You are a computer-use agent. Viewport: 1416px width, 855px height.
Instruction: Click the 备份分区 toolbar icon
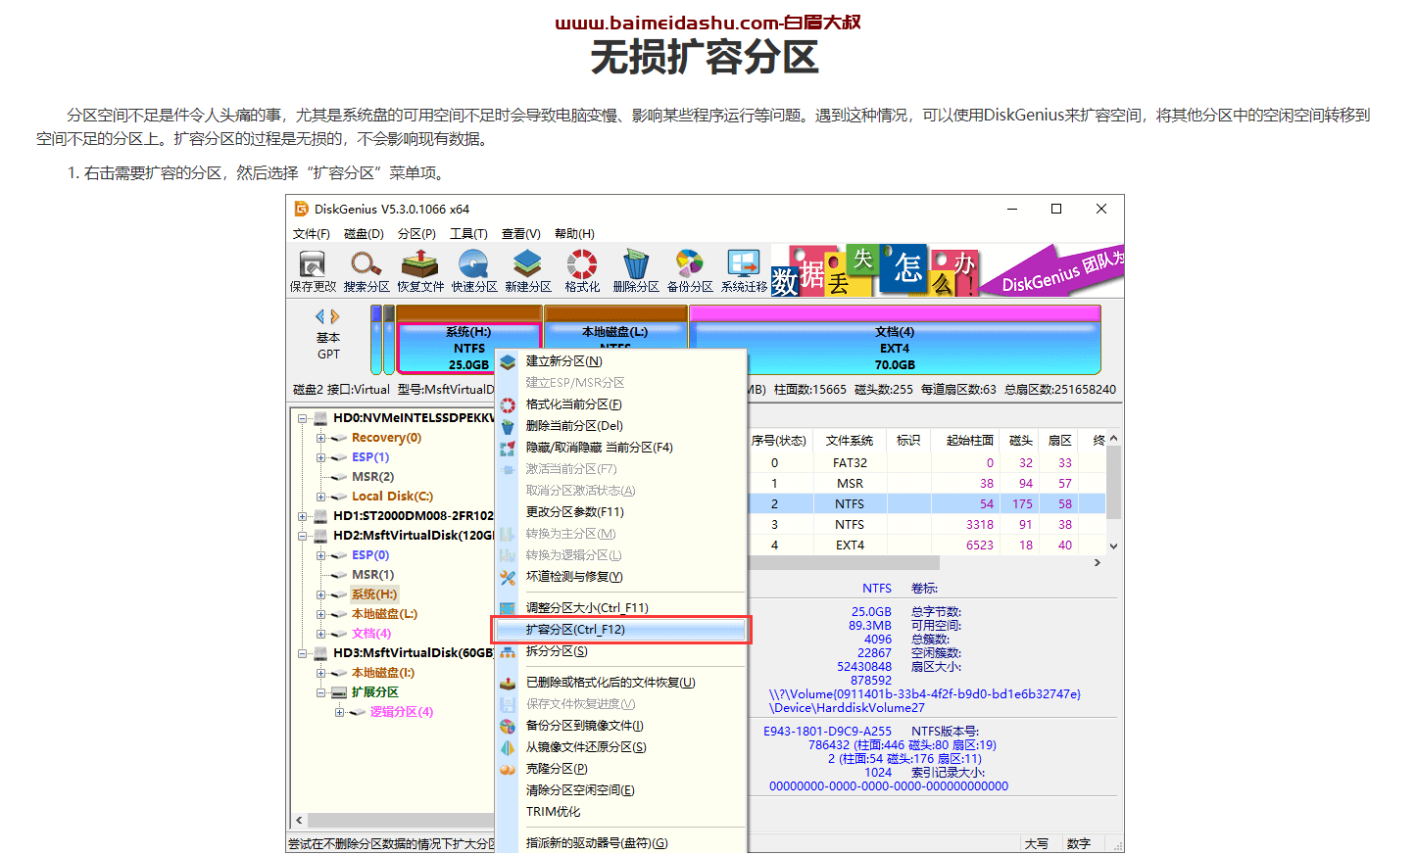point(690,270)
